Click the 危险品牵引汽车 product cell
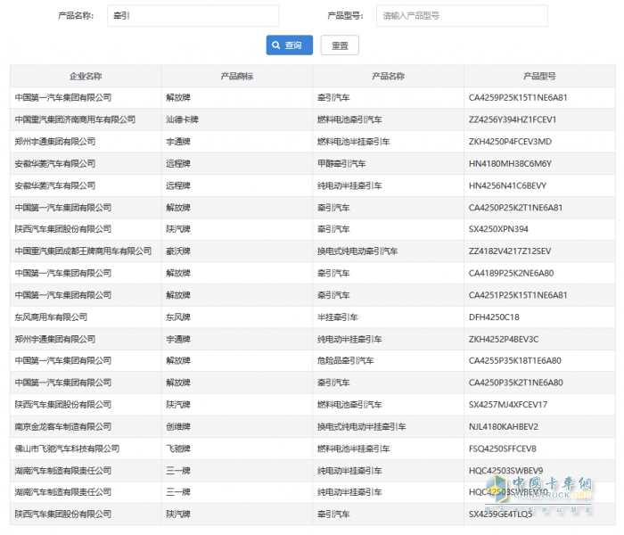624x535 pixels. pyautogui.click(x=345, y=361)
